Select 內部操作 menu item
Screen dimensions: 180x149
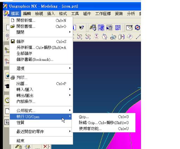tap(41, 101)
